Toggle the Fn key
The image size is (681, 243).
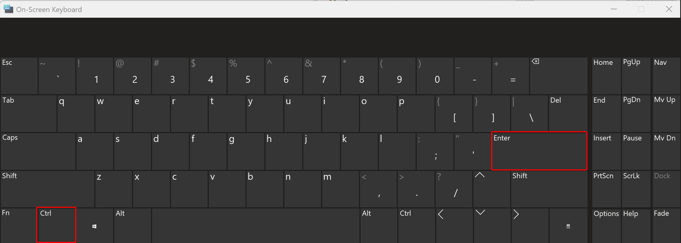click(18, 225)
